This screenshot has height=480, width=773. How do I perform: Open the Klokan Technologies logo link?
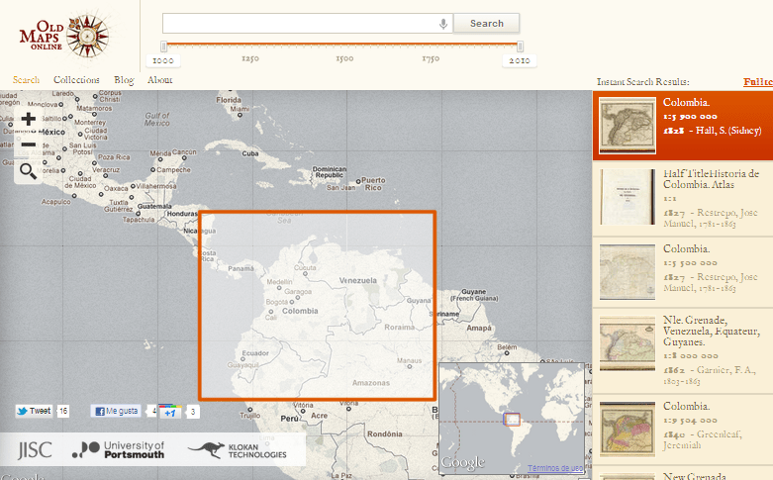(238, 450)
